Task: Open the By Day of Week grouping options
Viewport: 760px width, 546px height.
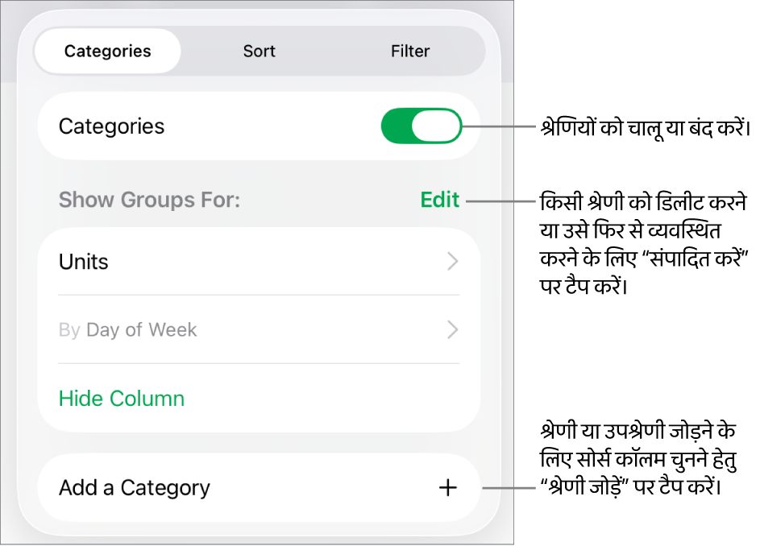Action: (x=258, y=329)
